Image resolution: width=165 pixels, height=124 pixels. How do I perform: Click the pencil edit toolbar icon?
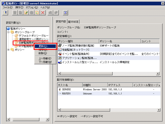26,13
